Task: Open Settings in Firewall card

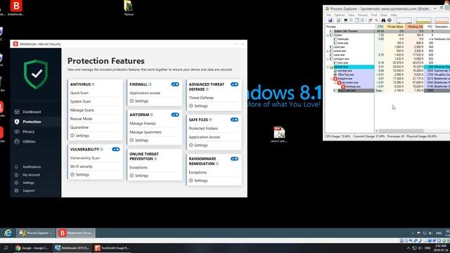Action: point(139,101)
